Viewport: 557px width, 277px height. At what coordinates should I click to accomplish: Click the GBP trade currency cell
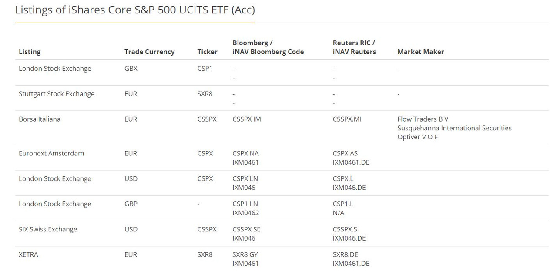(x=131, y=204)
